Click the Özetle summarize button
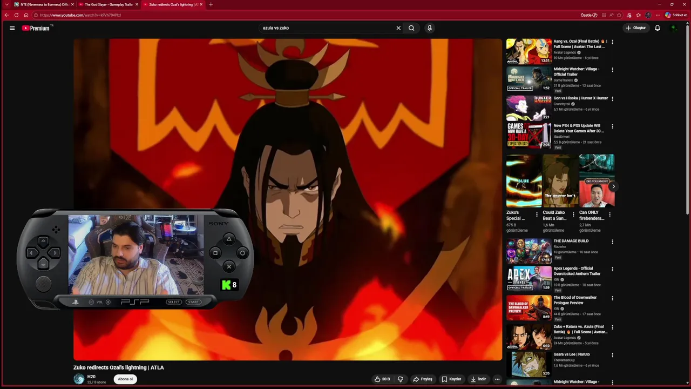Viewport: 691px width, 389px height. pos(588,15)
